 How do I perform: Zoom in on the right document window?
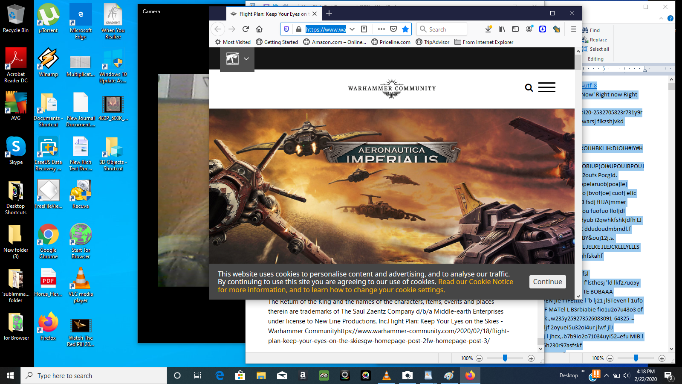(x=662, y=358)
